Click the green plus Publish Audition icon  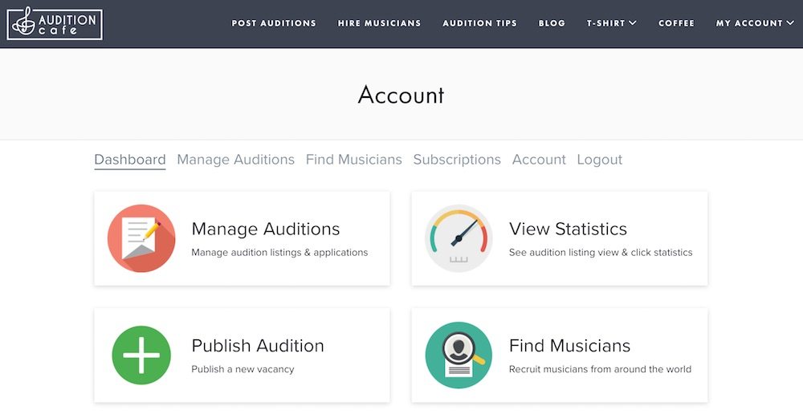point(141,355)
